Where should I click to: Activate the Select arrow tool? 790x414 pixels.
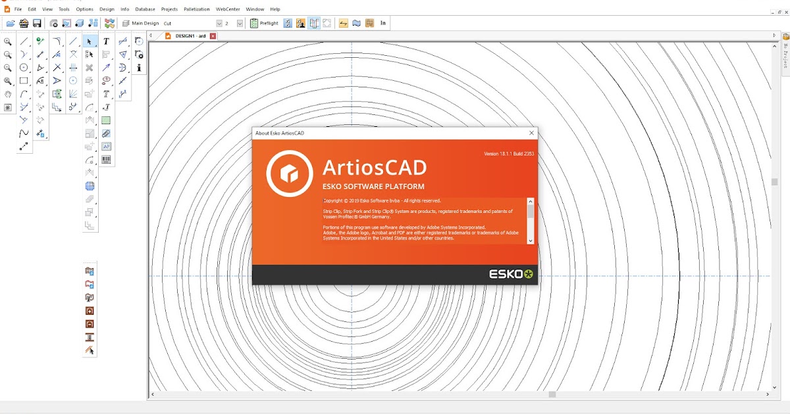tap(89, 41)
